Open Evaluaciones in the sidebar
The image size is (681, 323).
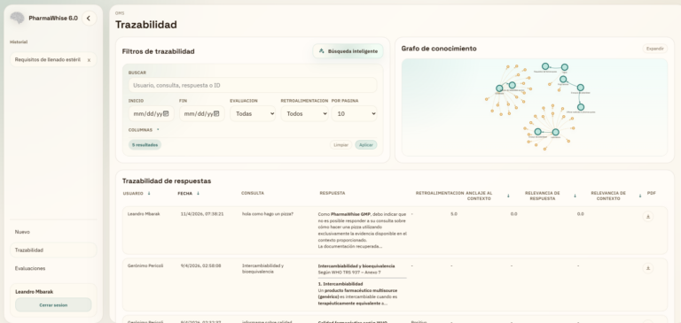[53, 268]
